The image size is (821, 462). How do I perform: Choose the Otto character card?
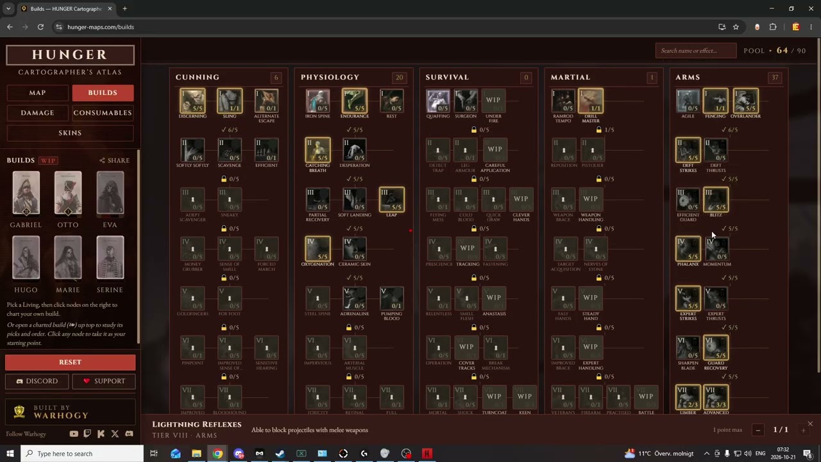coord(68,193)
